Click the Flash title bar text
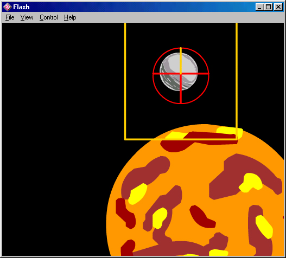The image size is (286, 258). point(21,7)
